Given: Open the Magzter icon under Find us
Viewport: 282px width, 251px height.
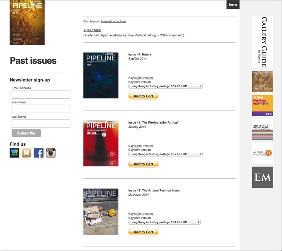Looking at the screenshot, I should (x=15, y=153).
